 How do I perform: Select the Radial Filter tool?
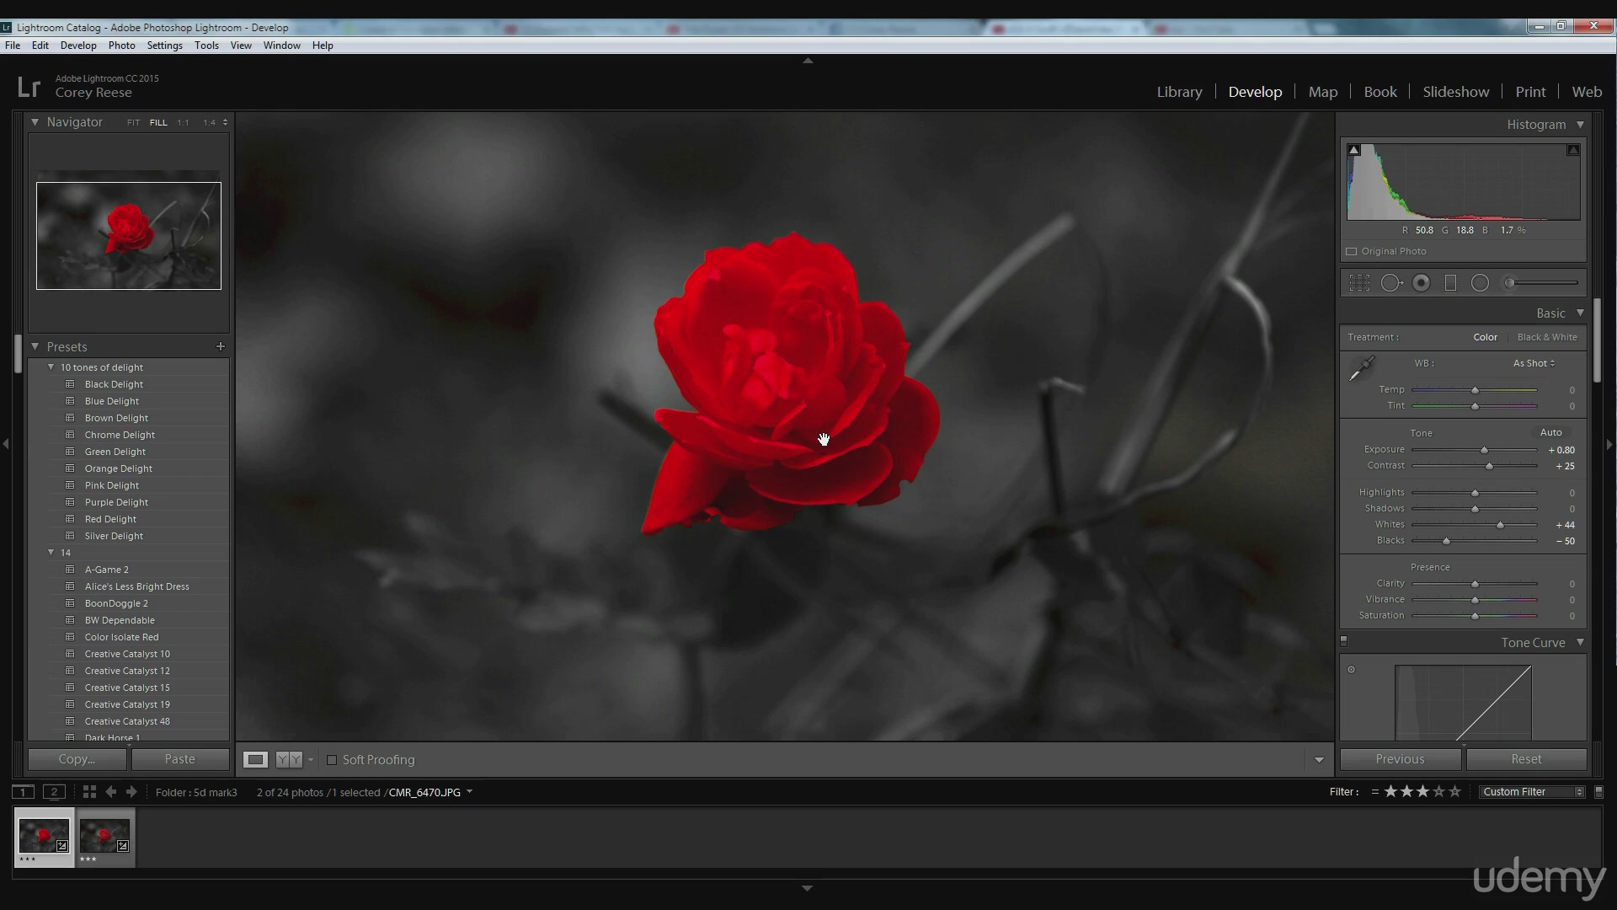point(1480,283)
